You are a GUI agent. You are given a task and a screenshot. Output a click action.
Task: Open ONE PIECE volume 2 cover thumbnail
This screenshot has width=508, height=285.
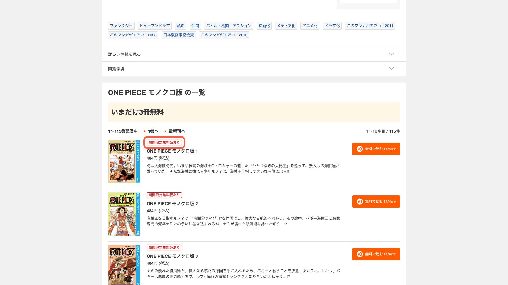[124, 214]
